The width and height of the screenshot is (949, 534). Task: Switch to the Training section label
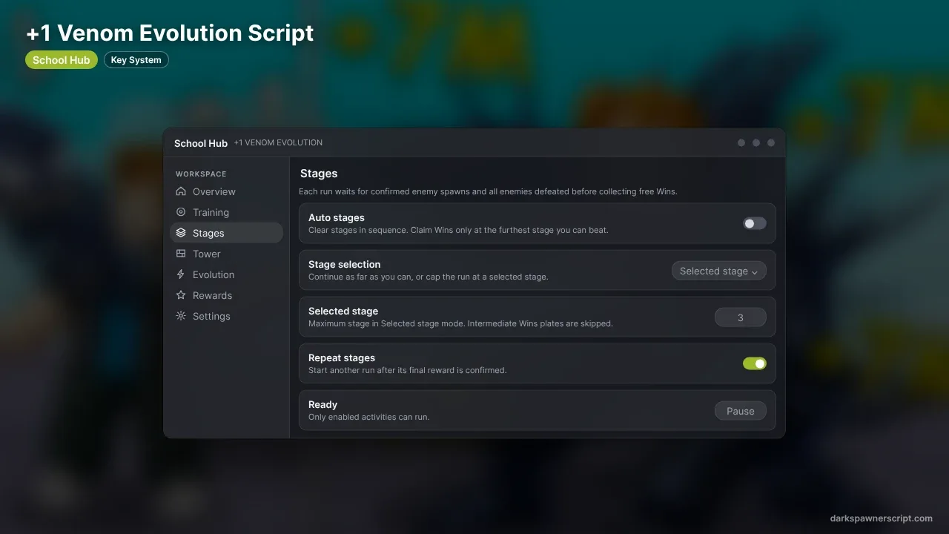pos(211,212)
